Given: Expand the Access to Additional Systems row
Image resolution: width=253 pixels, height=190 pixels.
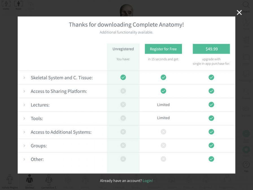Looking at the screenshot, I should tap(24, 132).
